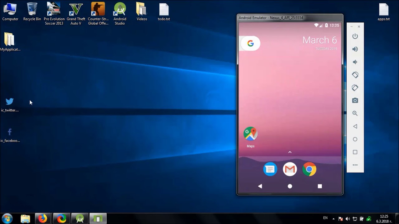399x224 pixels.
Task: Show hidden system tray icons arrow
Action: 334,219
